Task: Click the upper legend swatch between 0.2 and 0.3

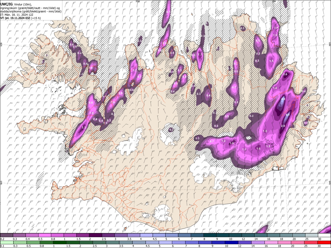Action: tap(7, 235)
